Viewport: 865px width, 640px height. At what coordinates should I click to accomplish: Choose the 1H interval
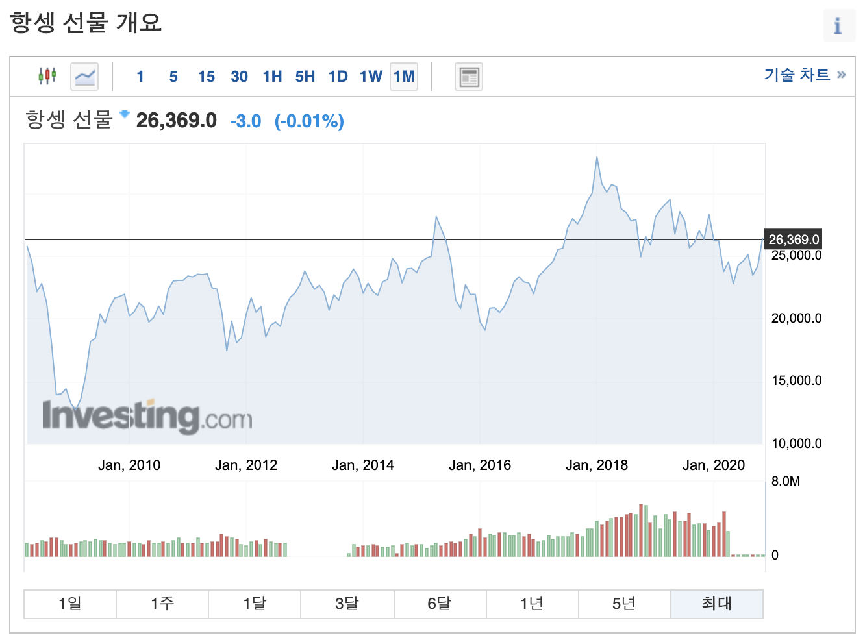(273, 77)
